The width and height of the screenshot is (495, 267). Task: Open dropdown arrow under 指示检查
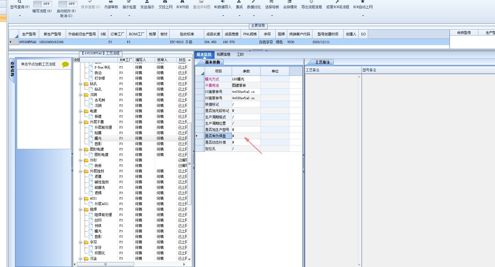tap(129, 16)
